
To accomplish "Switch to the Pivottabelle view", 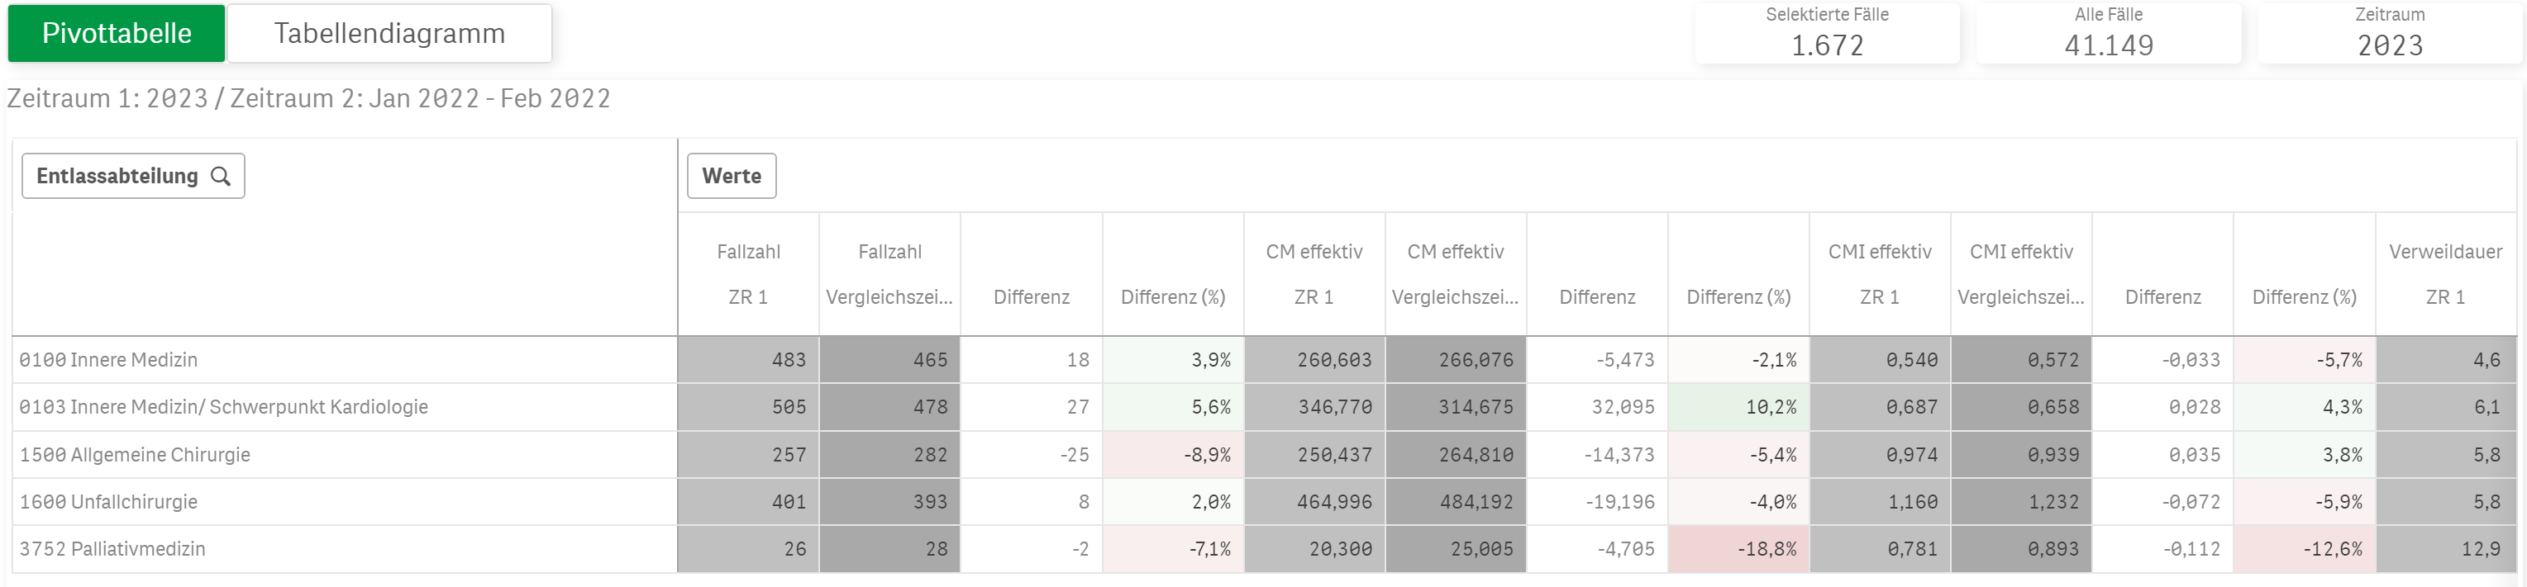I will tap(117, 33).
